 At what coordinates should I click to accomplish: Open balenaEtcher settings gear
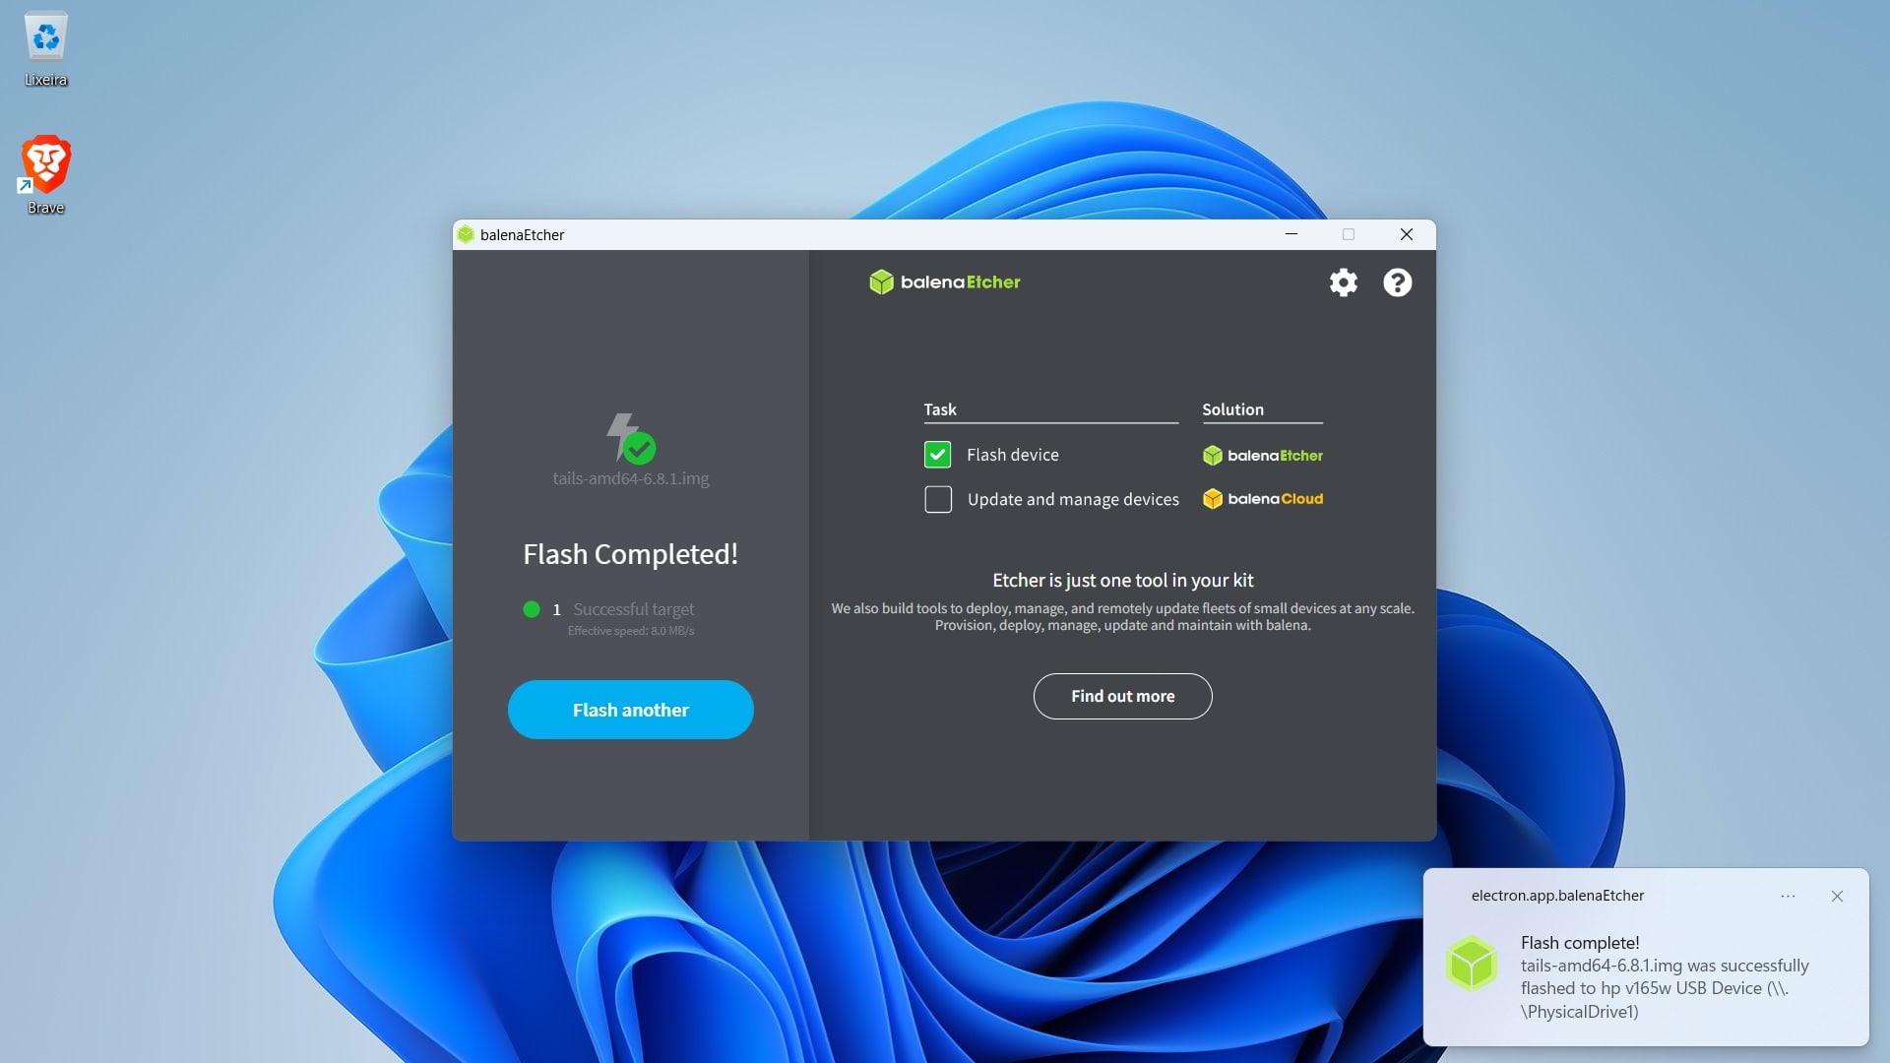pyautogui.click(x=1344, y=281)
